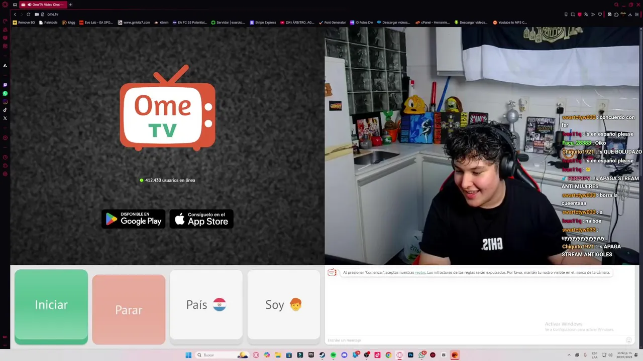The height and width of the screenshot is (361, 643).
Task: Open Easy Setup sliders icon
Action: click(x=636, y=14)
